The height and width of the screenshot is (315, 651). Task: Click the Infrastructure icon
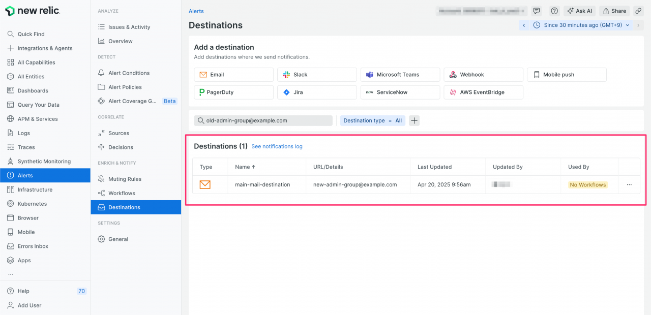click(x=11, y=190)
